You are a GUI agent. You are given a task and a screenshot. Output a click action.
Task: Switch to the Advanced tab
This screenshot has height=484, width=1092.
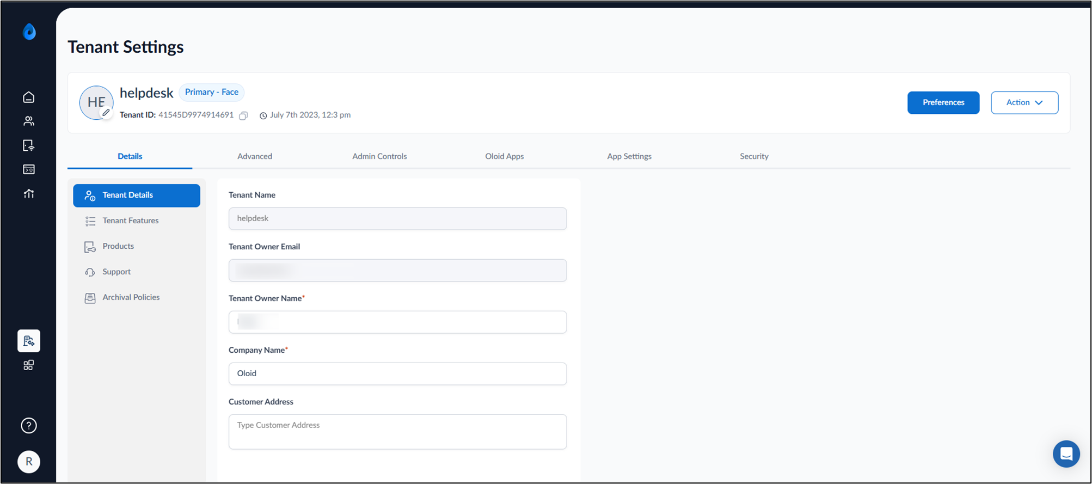click(255, 156)
